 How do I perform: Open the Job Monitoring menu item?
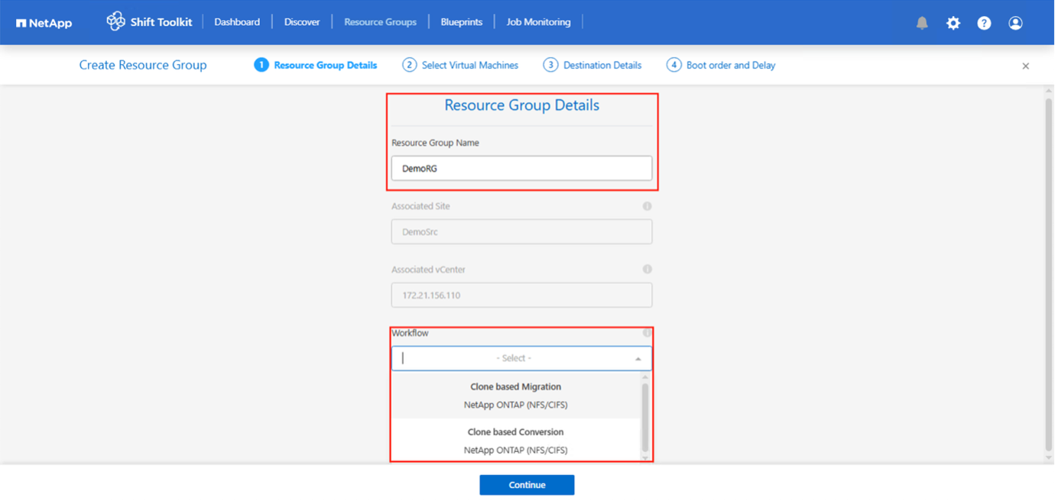[538, 22]
